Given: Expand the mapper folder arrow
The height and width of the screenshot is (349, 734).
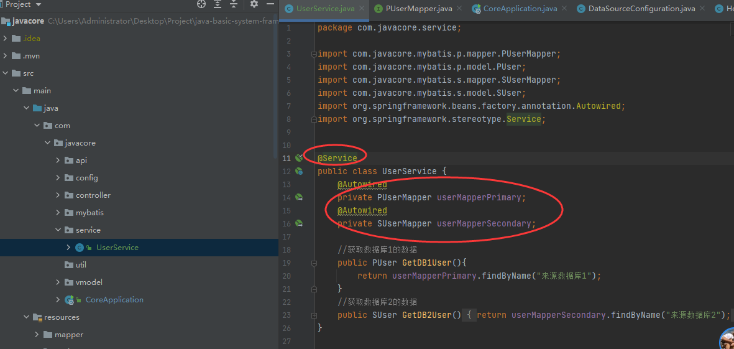Looking at the screenshot, I should click(x=37, y=335).
